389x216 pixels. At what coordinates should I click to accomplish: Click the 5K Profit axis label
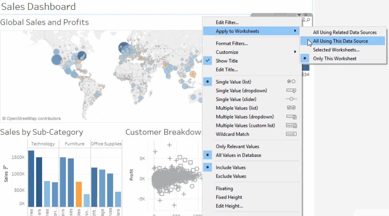pyautogui.click(x=142, y=158)
